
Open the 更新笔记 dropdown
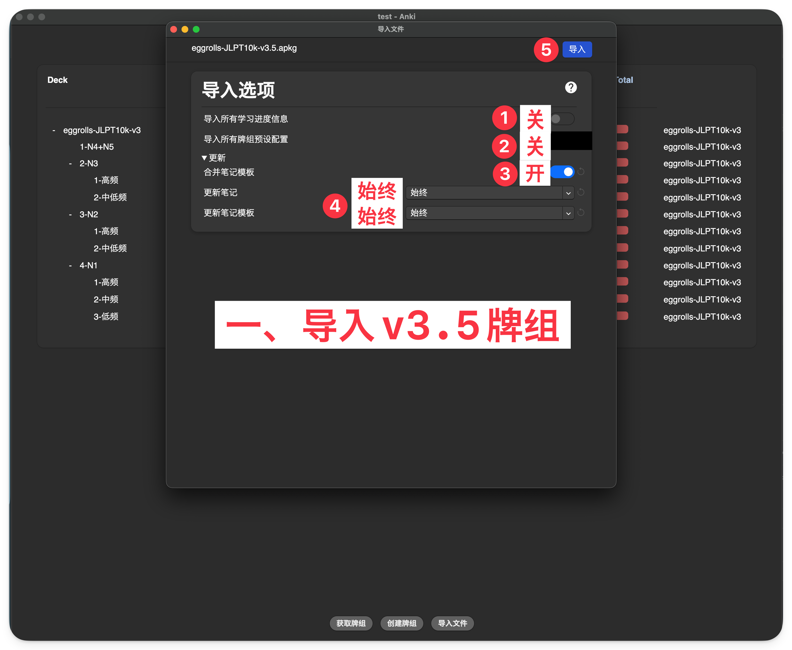(490, 193)
